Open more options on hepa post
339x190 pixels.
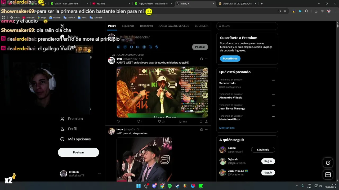click(206, 130)
